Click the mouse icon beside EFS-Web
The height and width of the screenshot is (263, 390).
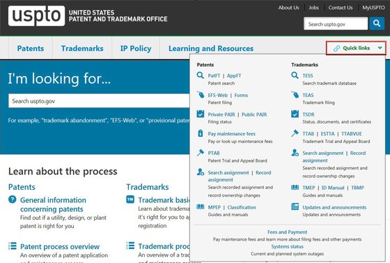click(x=201, y=95)
